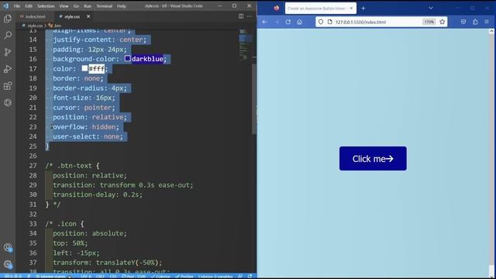Screen dimensions: 496x279
Task: Click the Firefox View icon
Action: coord(277,9)
